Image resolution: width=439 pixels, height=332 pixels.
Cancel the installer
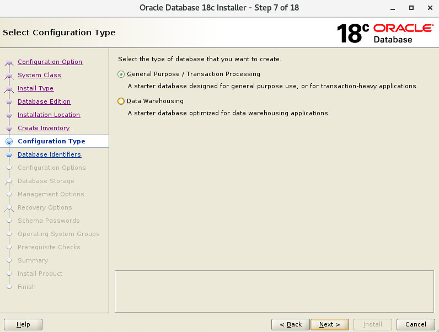point(415,324)
